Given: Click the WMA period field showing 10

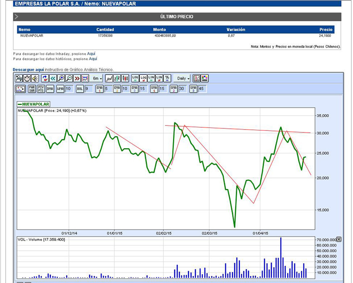Looking at the screenshot, I should [x=69, y=89].
